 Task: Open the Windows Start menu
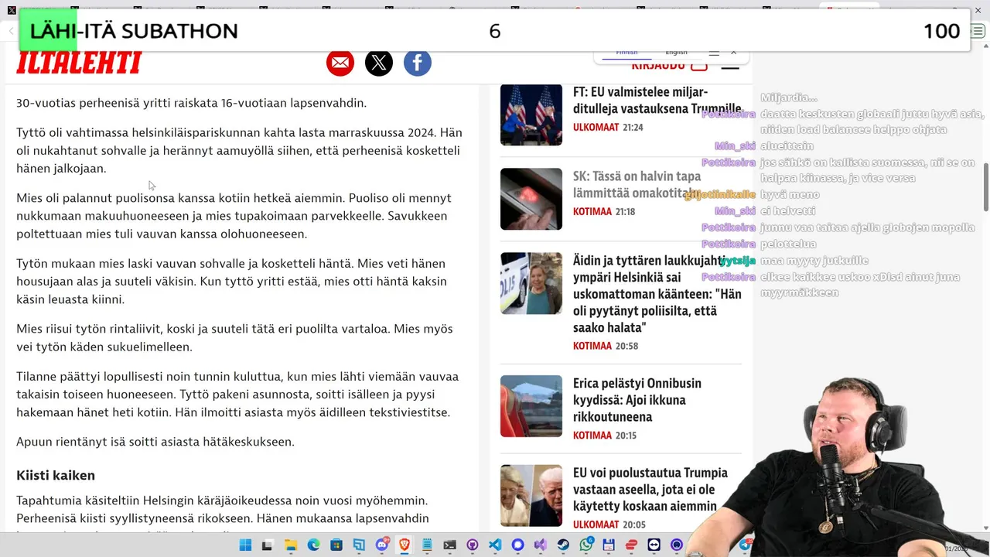[244, 545]
